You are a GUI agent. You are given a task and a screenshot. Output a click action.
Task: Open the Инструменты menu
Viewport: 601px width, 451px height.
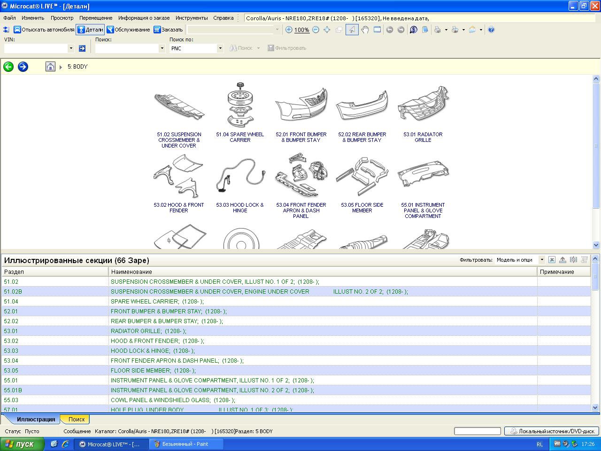click(x=192, y=18)
